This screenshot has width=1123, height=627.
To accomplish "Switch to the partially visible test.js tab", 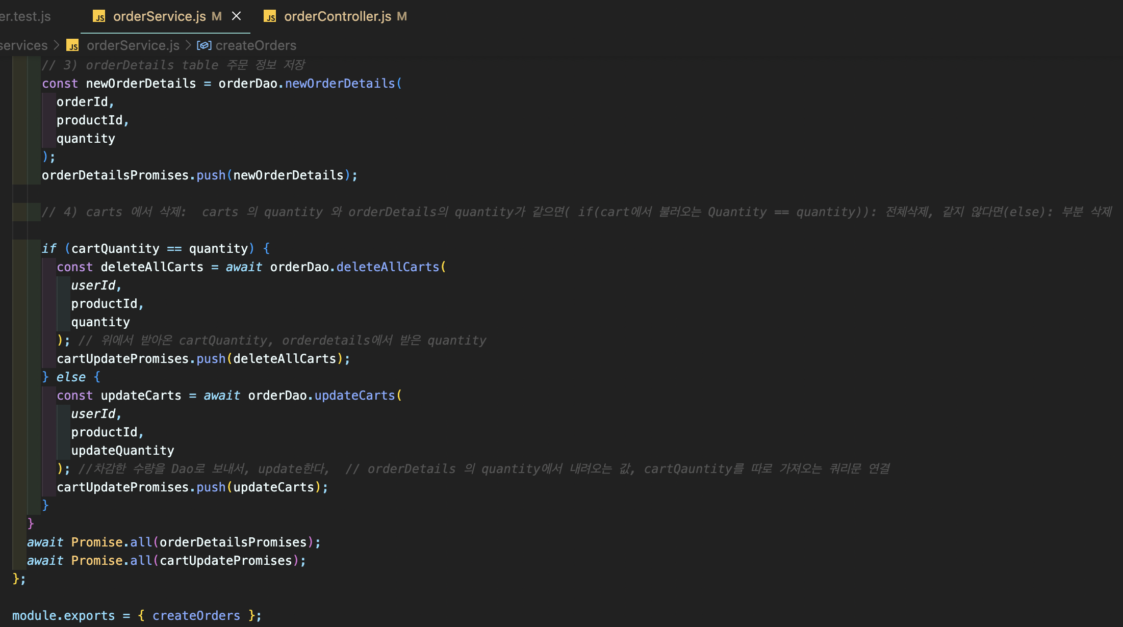I will [x=25, y=16].
